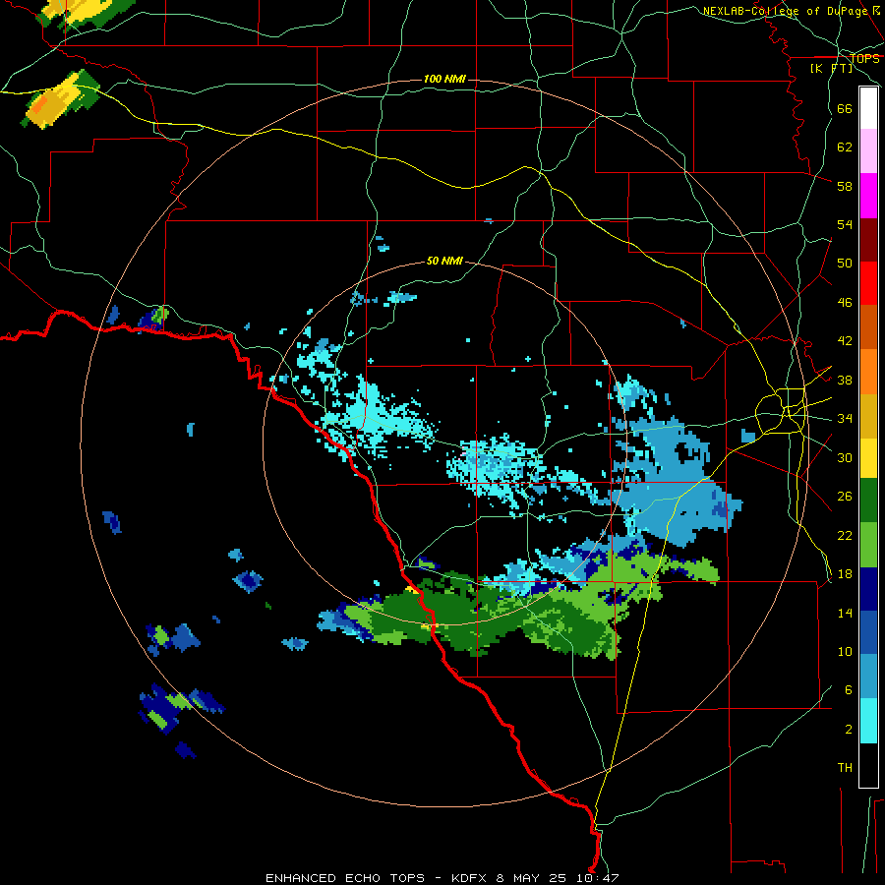885x885 pixels.
Task: Click the dark orange 46 kft legend color
Action: pos(868,326)
